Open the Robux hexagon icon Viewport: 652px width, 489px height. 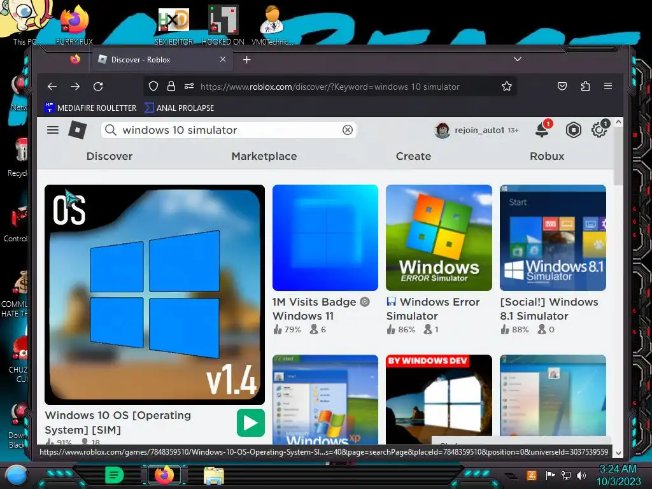click(574, 130)
